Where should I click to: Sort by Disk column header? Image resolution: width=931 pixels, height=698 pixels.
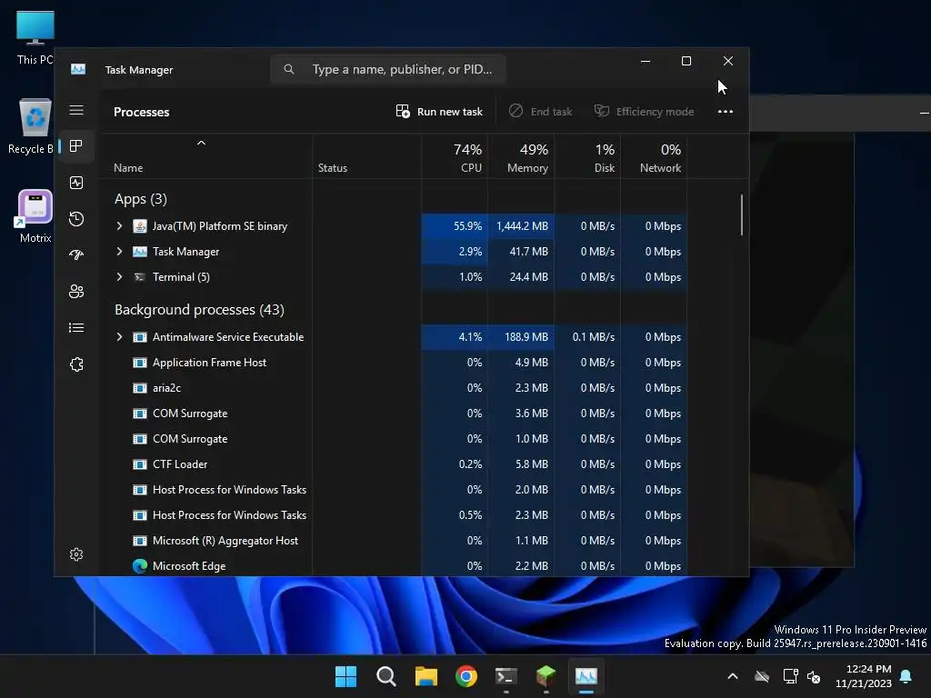588,156
